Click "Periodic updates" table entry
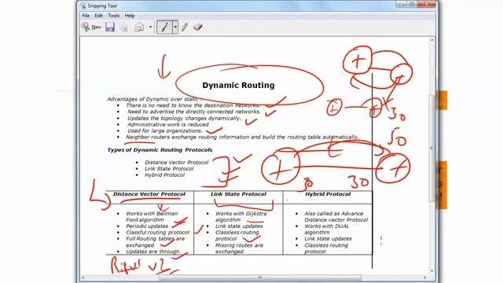This screenshot has width=503, height=283. tap(147, 226)
